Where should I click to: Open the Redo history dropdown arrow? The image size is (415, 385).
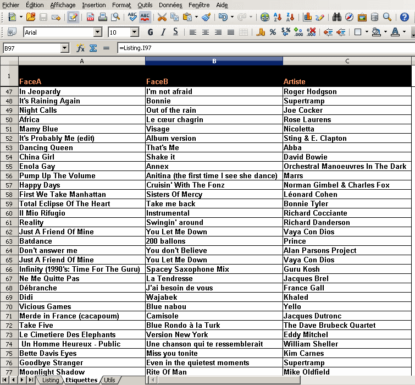251,17
